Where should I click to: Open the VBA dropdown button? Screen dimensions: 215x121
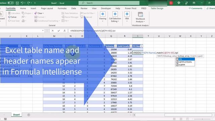pos(127,17)
